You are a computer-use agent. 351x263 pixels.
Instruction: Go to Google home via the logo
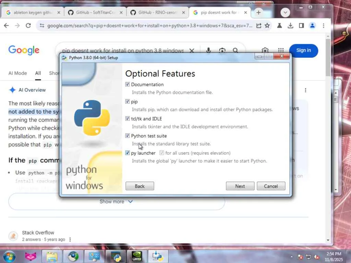(24, 50)
